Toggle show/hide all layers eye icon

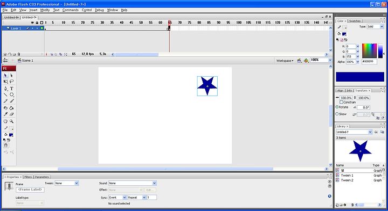32,23
